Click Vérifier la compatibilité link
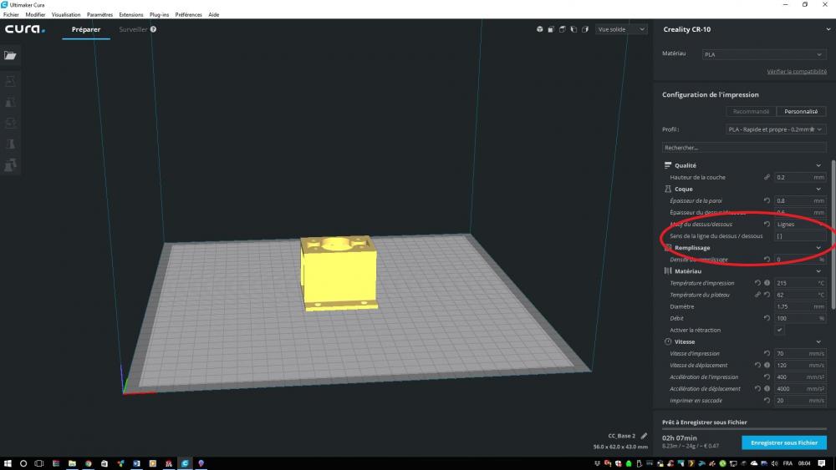Viewport: 836px width, 470px height. point(797,71)
